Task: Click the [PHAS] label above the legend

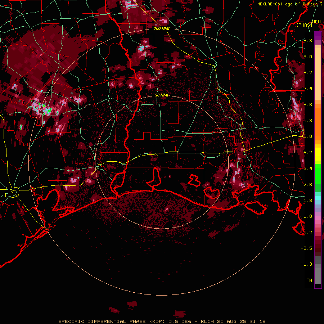Action: [304, 25]
